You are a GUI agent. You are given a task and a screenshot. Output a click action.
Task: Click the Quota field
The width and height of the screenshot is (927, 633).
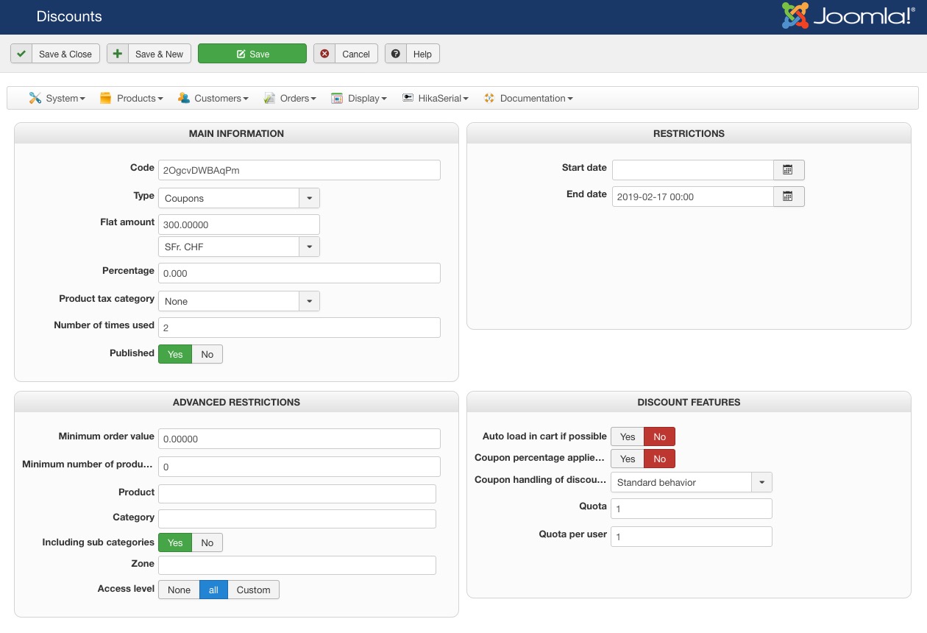pyautogui.click(x=692, y=509)
